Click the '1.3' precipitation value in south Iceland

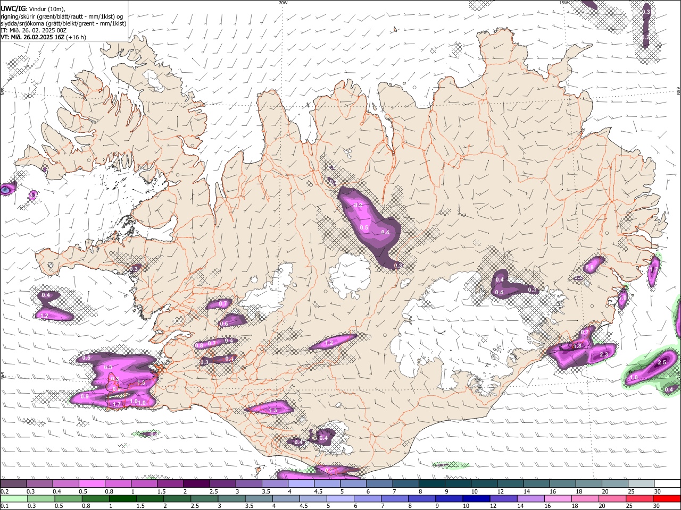pos(273,411)
